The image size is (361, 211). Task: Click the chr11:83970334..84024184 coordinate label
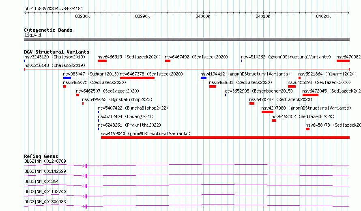coord(54,9)
